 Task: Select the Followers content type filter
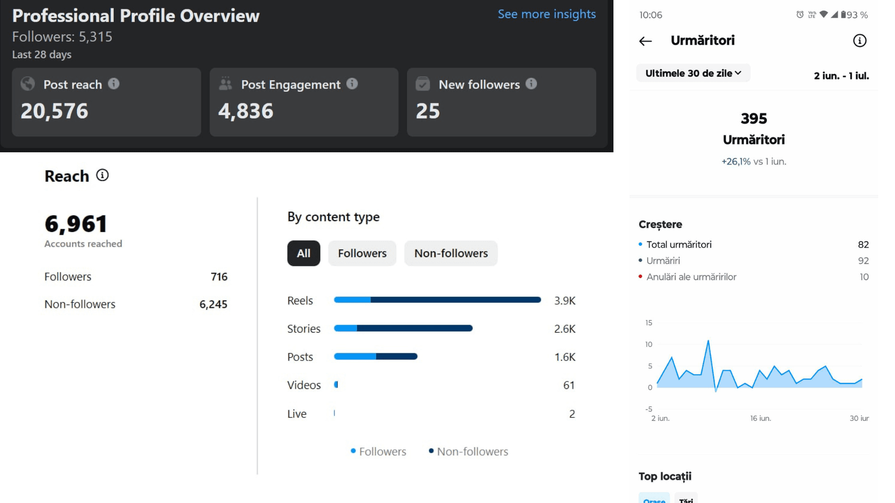pyautogui.click(x=362, y=253)
